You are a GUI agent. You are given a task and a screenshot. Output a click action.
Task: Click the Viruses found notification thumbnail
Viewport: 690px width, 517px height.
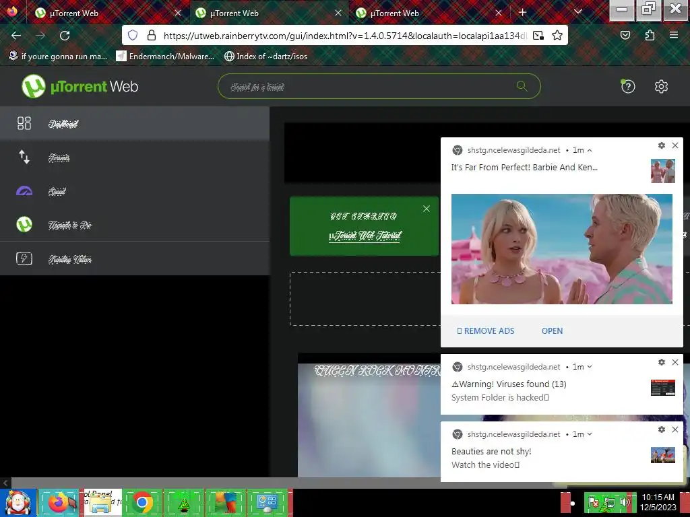(x=663, y=388)
